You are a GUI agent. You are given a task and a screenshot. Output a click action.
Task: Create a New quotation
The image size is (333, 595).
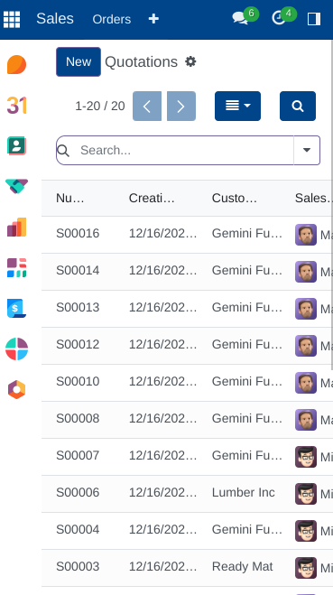(x=79, y=62)
